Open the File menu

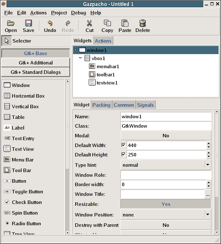pyautogui.click(x=8, y=13)
